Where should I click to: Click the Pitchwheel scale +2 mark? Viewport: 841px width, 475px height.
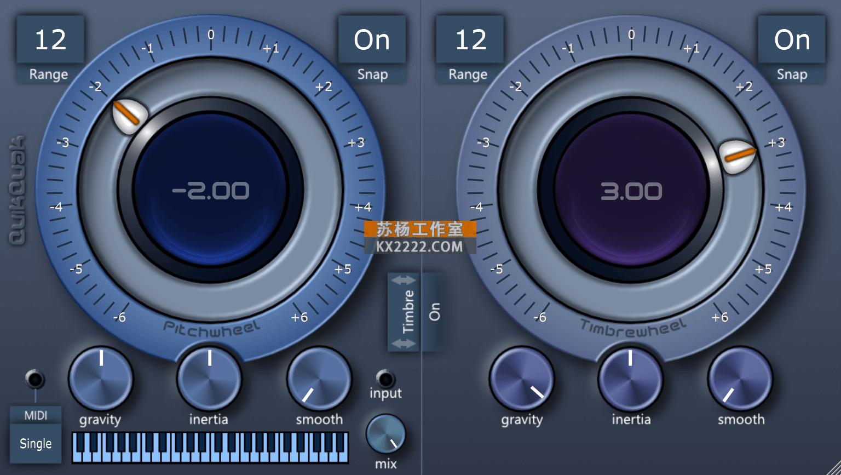pos(324,87)
